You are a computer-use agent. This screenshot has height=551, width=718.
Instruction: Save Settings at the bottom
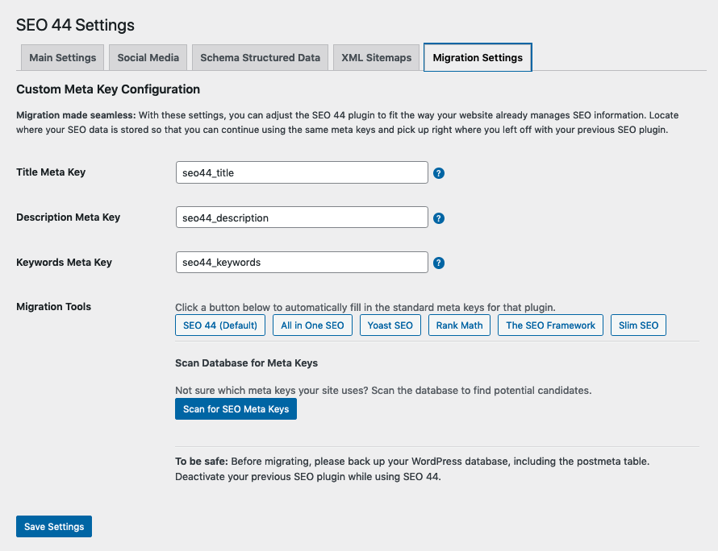pyautogui.click(x=54, y=527)
